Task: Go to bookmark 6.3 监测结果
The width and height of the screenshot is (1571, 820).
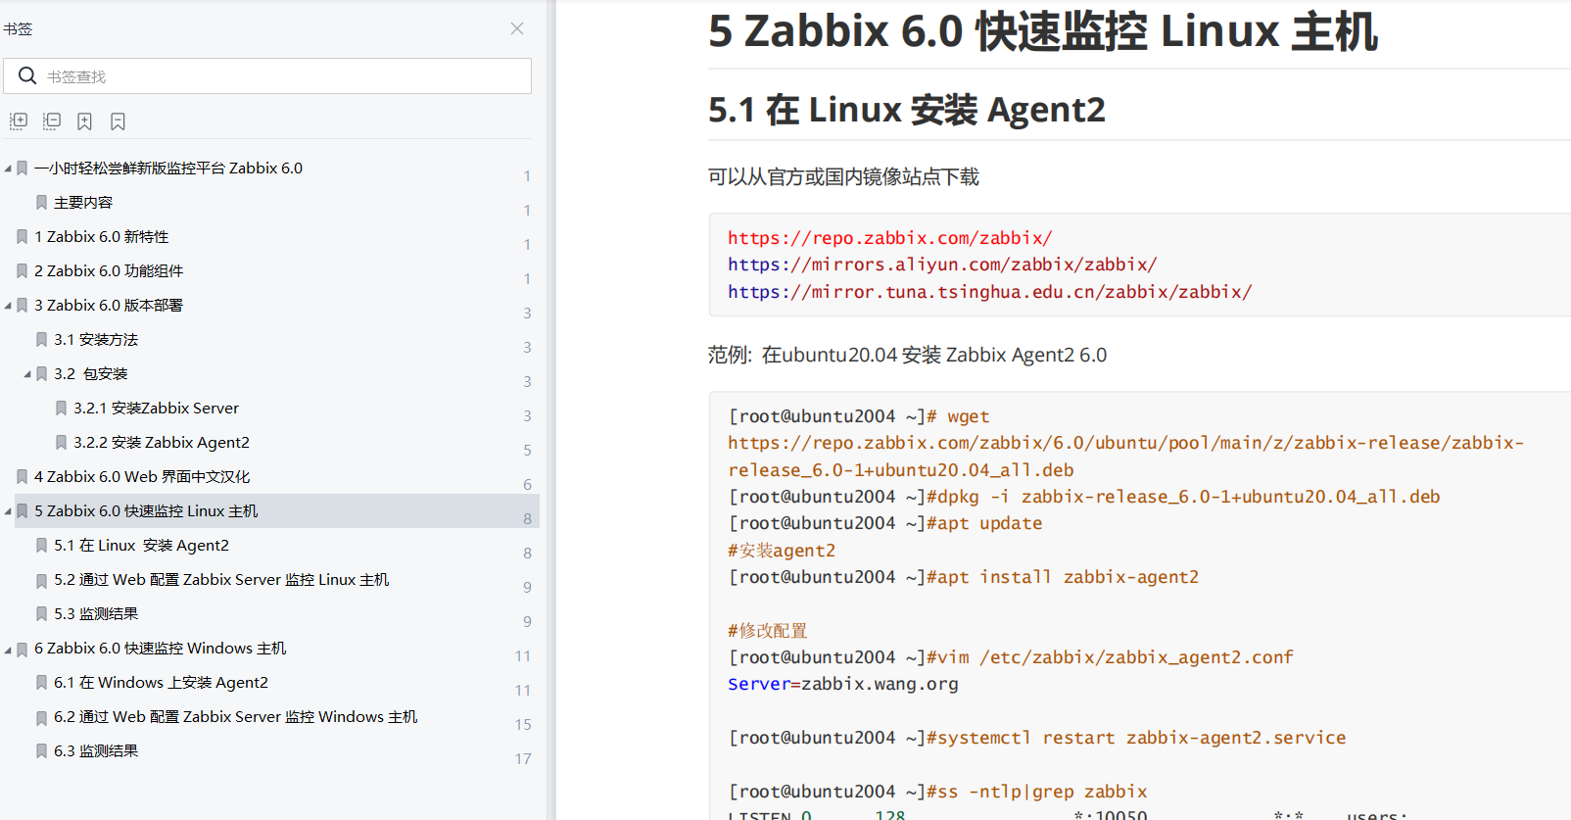Action: click(x=96, y=751)
